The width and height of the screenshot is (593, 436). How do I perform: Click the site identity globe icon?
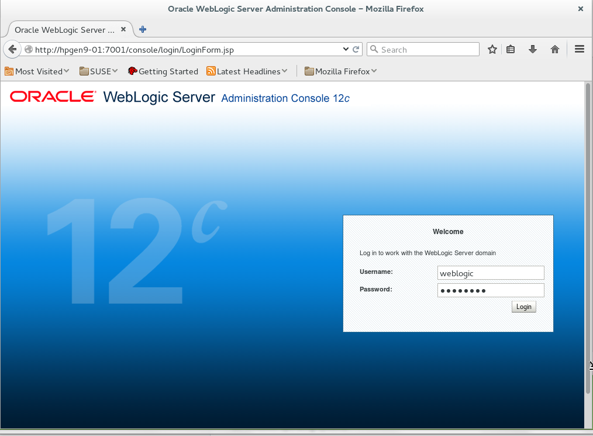[28, 49]
